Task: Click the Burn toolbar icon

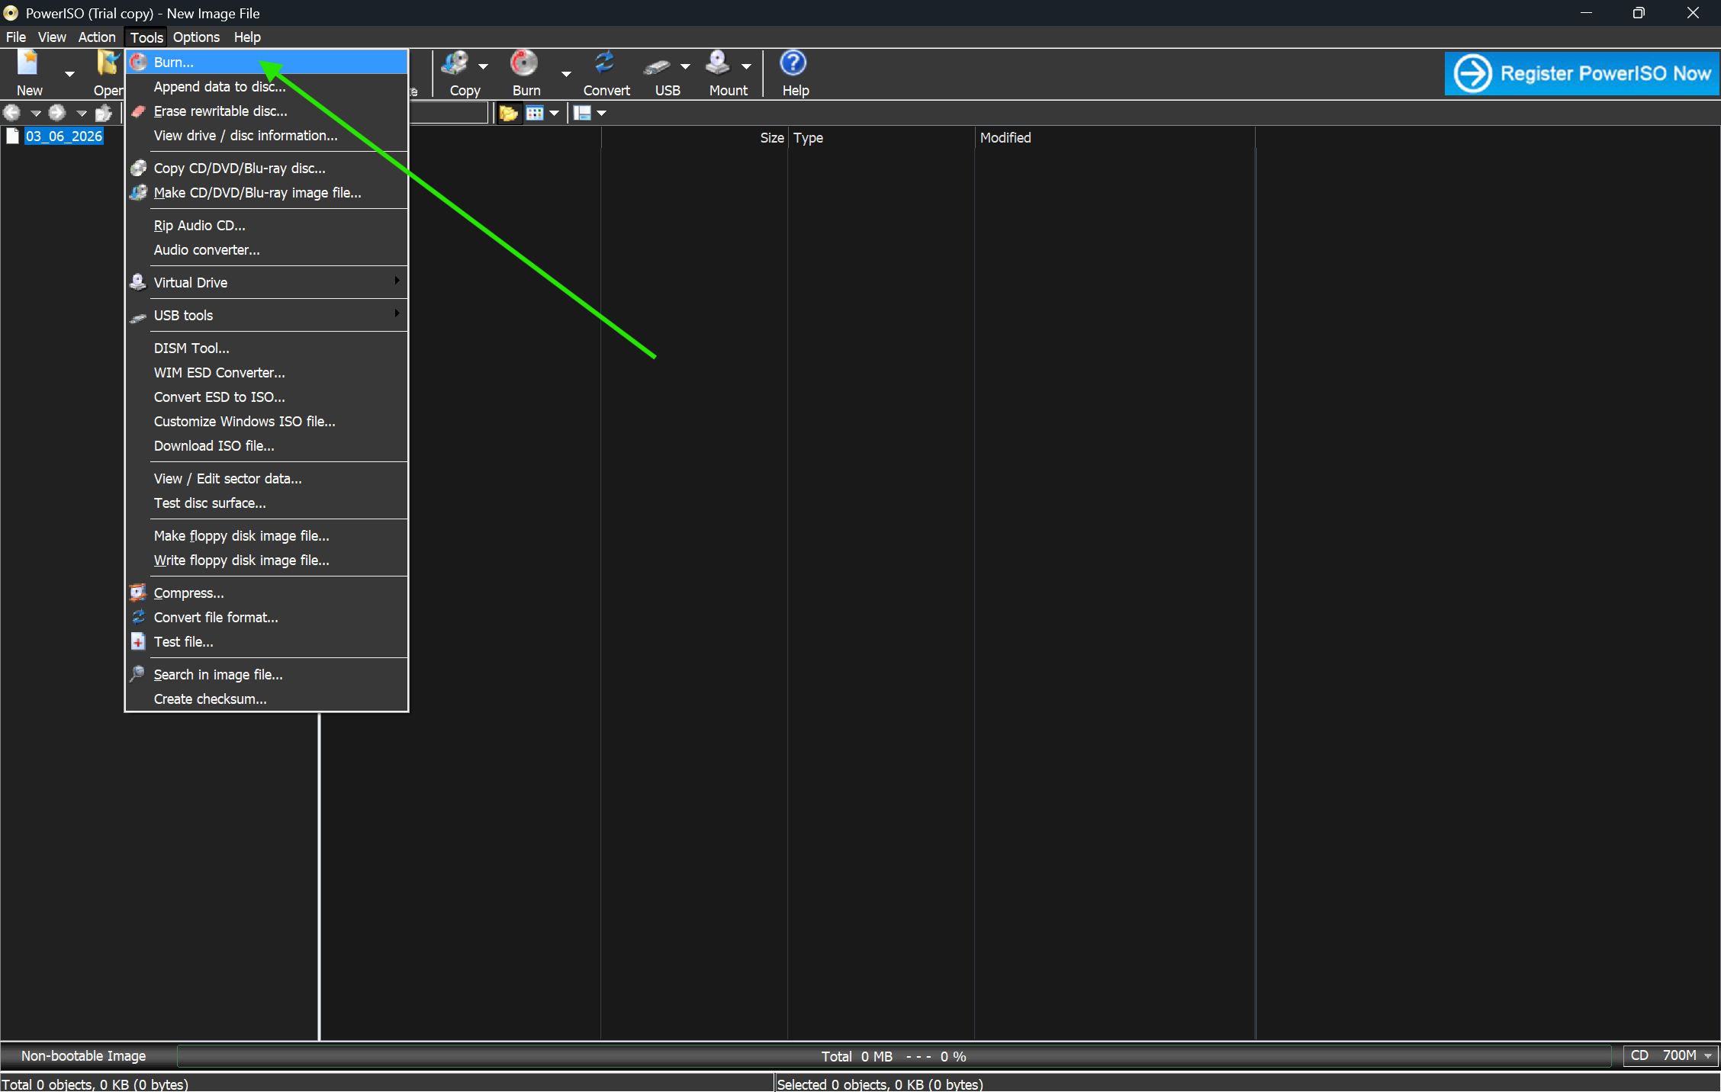Action: pos(524,65)
